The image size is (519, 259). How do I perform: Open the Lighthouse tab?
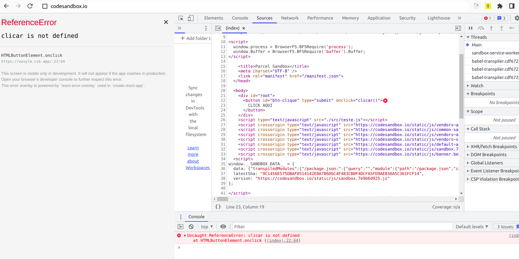pyautogui.click(x=439, y=18)
